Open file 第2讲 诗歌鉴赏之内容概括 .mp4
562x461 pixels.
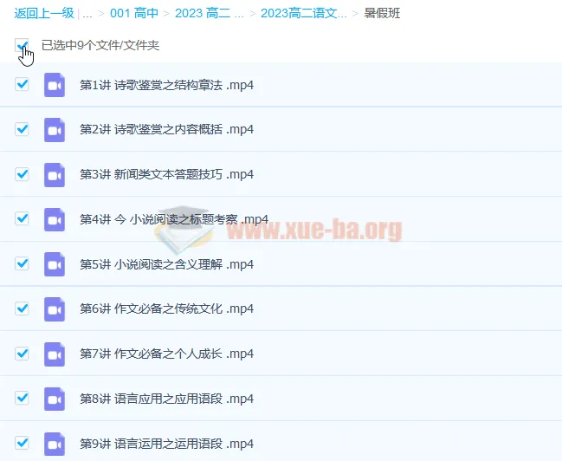(166, 129)
